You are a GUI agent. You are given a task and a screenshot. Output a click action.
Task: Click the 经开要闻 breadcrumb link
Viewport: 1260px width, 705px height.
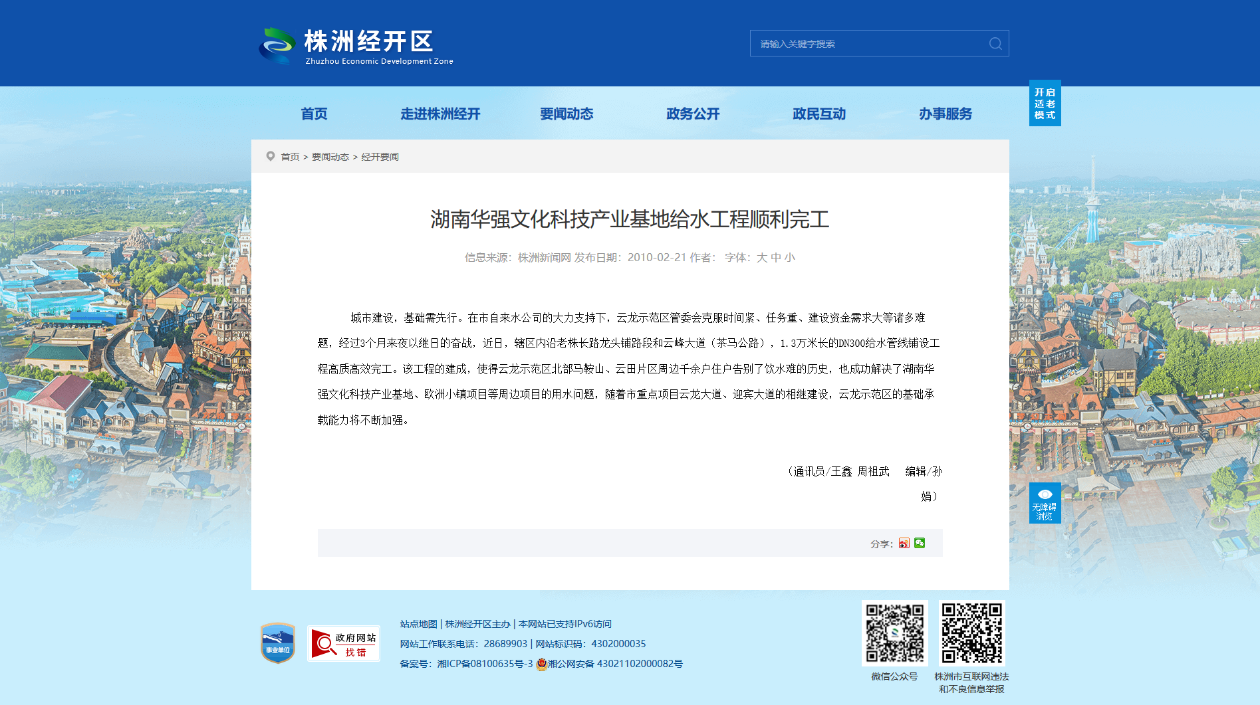pyautogui.click(x=380, y=157)
